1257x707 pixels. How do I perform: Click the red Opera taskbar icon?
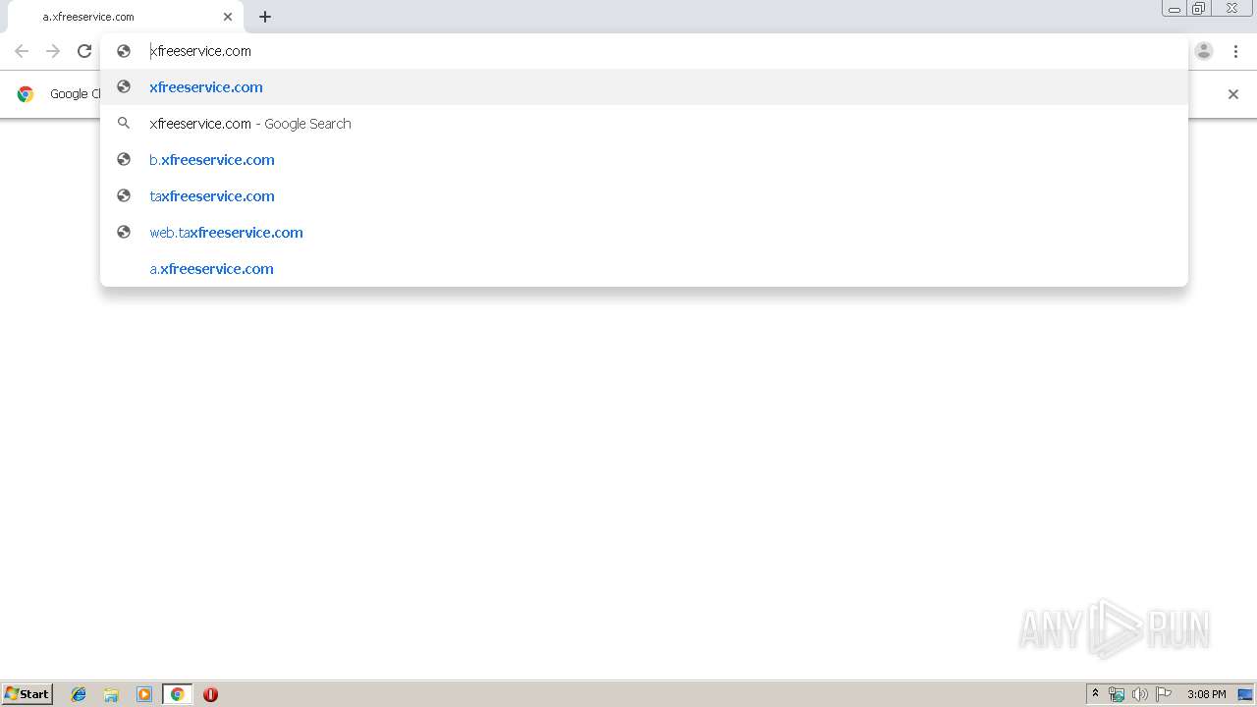click(x=210, y=694)
